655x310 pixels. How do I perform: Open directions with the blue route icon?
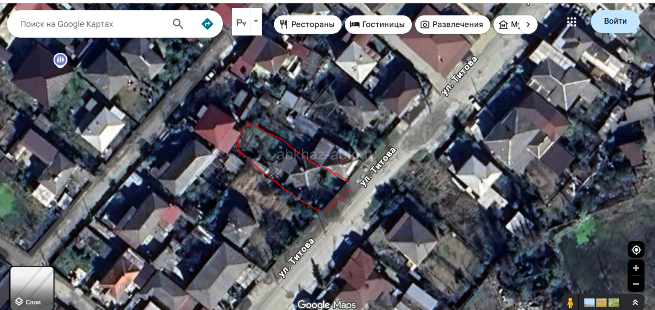[x=207, y=24]
